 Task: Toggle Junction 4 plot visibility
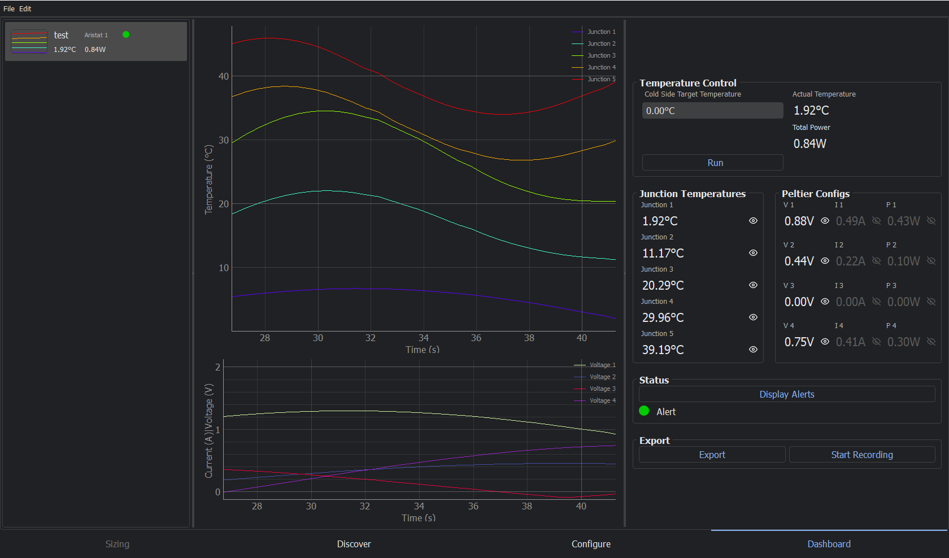tap(753, 317)
